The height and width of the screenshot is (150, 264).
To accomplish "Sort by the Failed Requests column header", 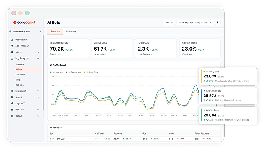I will (x=202, y=134).
